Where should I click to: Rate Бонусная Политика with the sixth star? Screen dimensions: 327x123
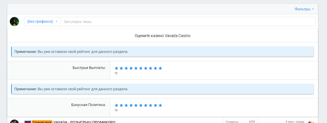point(141,105)
